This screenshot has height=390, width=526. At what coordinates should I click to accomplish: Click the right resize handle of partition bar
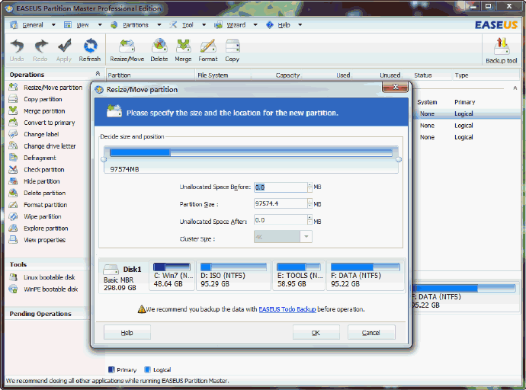coord(399,159)
